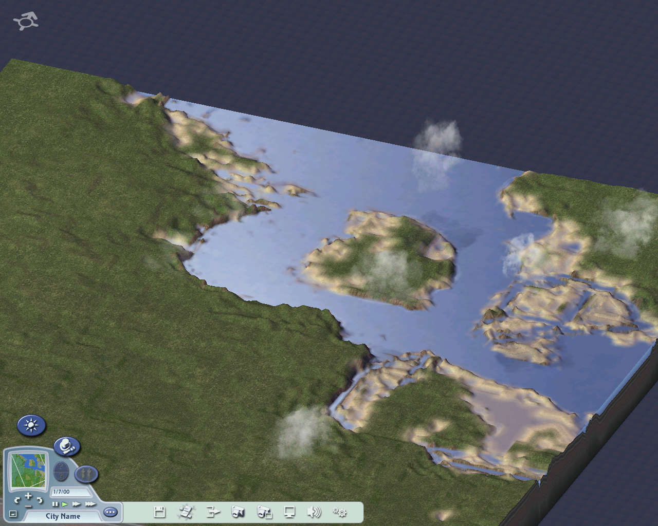Screen dimensions: 658x526
Task: Click the mini-map overview
Action: (x=28, y=471)
